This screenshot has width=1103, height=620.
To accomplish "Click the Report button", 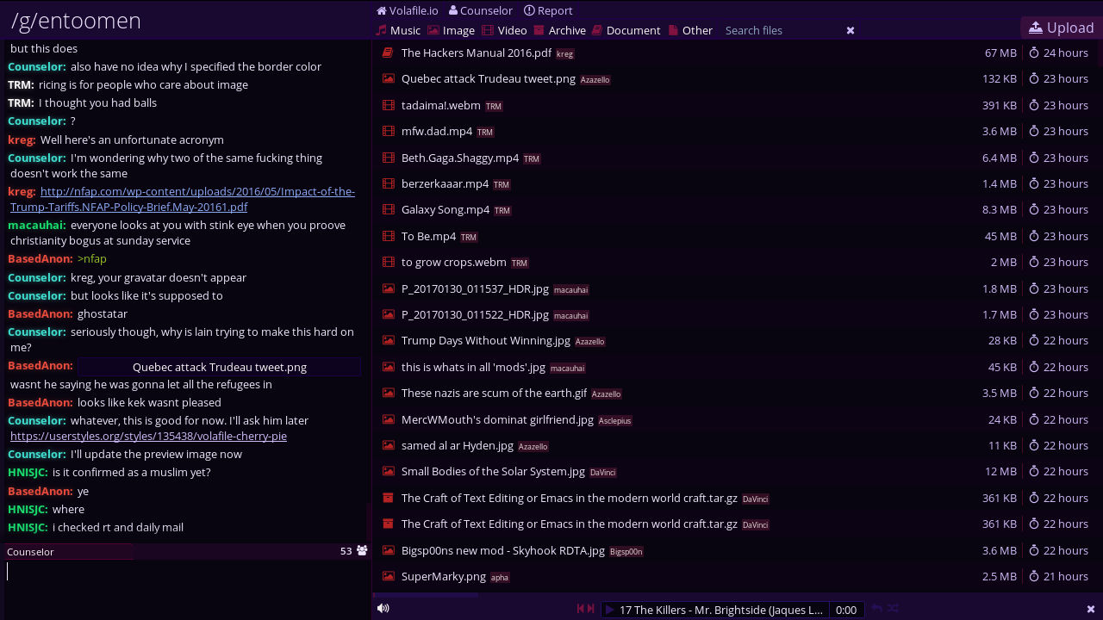I will 548,10.
